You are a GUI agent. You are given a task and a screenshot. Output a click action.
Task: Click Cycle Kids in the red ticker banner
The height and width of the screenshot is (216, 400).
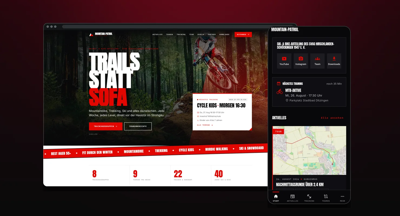tap(186, 150)
